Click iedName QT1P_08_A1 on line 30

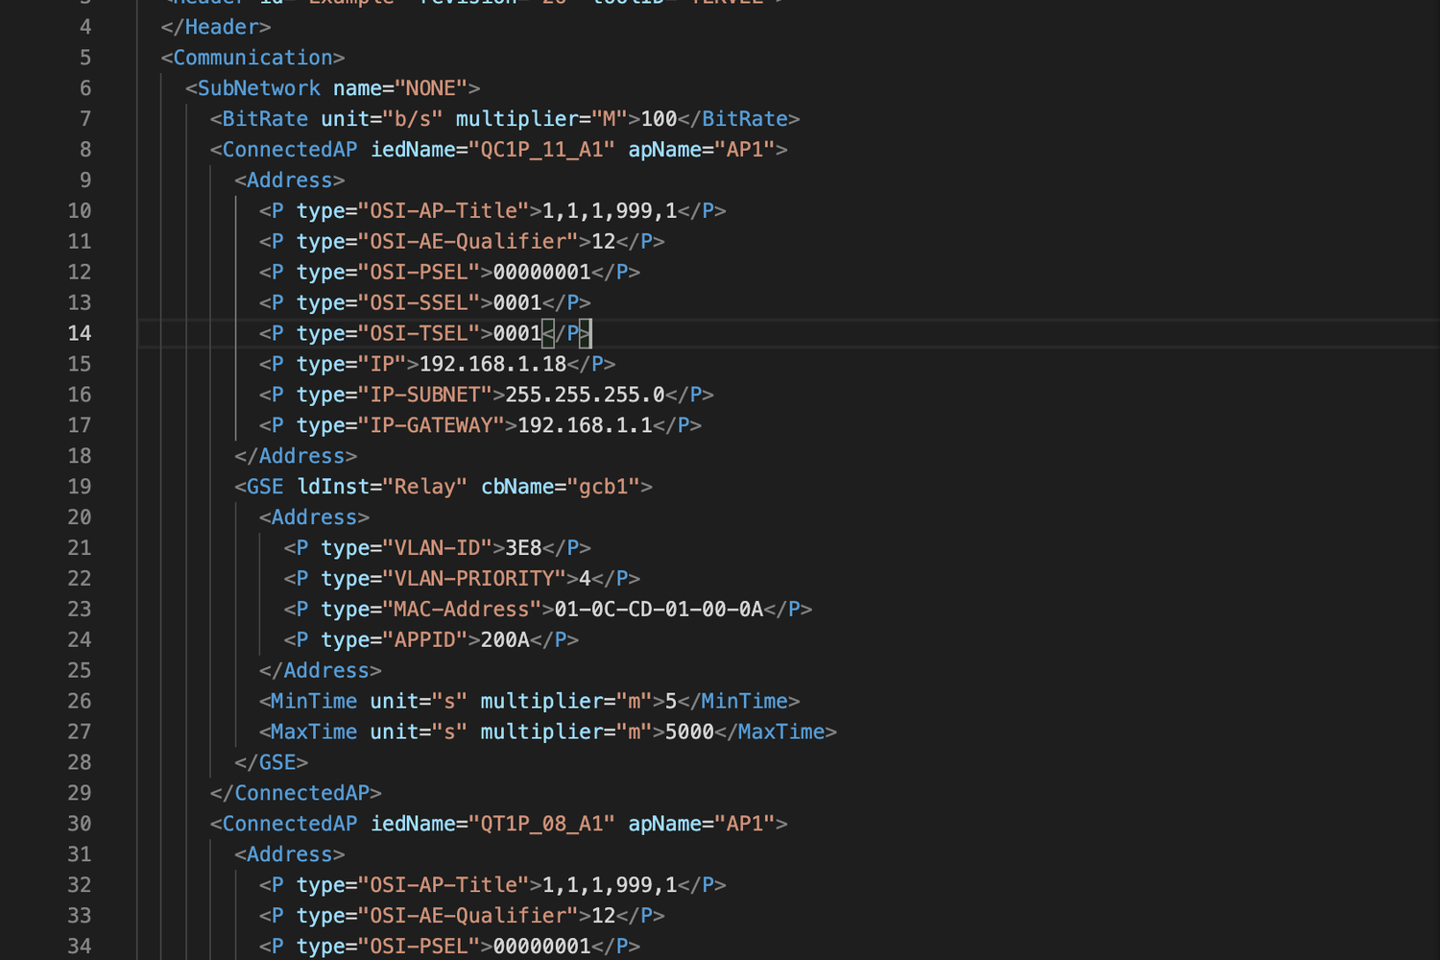[x=541, y=824]
